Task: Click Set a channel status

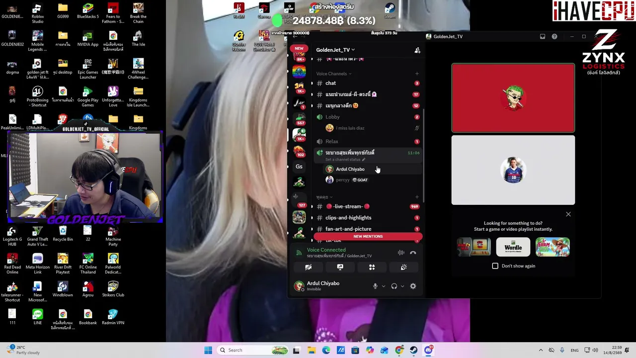Action: [x=343, y=160]
